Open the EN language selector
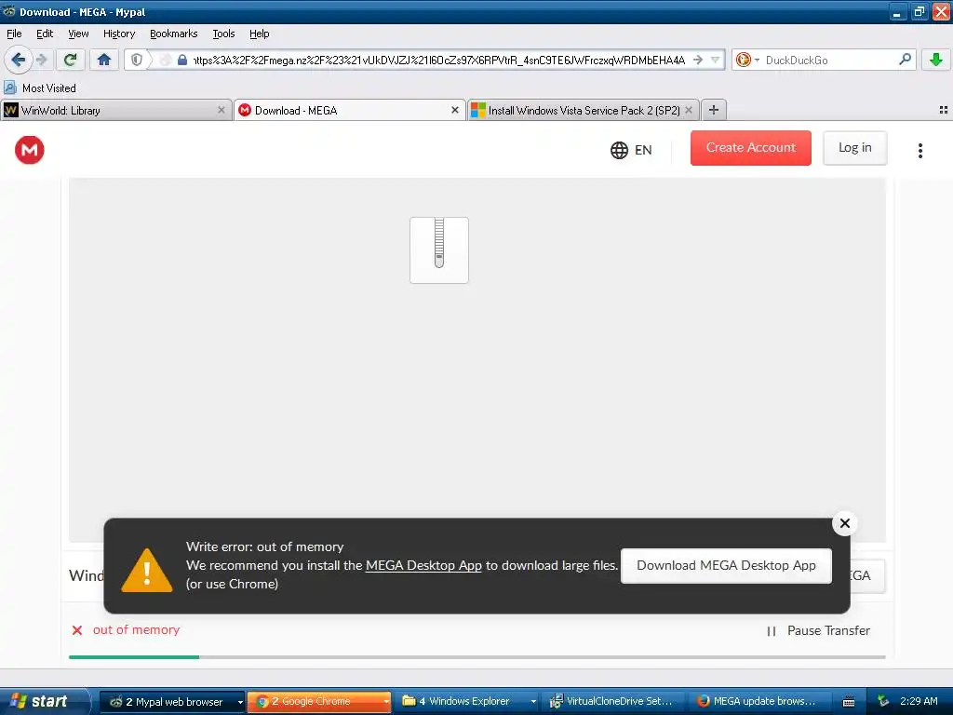Image resolution: width=953 pixels, height=715 pixels. click(x=631, y=150)
